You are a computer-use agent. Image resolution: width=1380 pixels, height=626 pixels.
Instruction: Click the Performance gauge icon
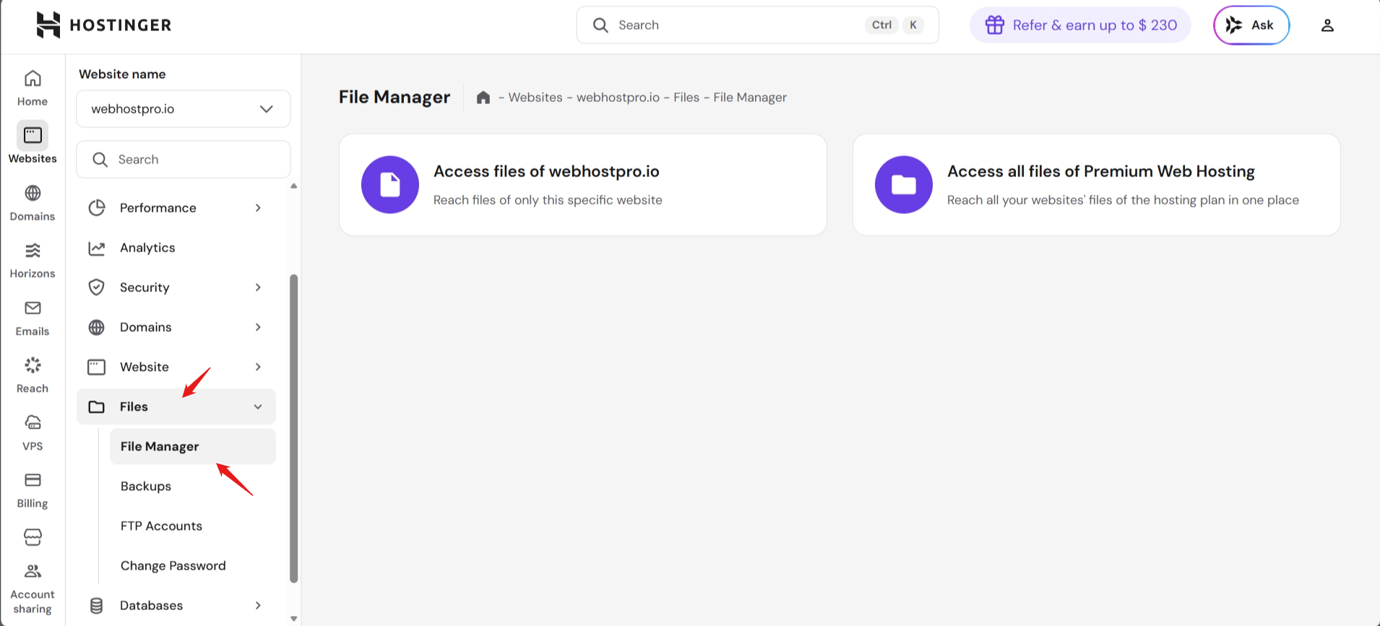(x=97, y=208)
